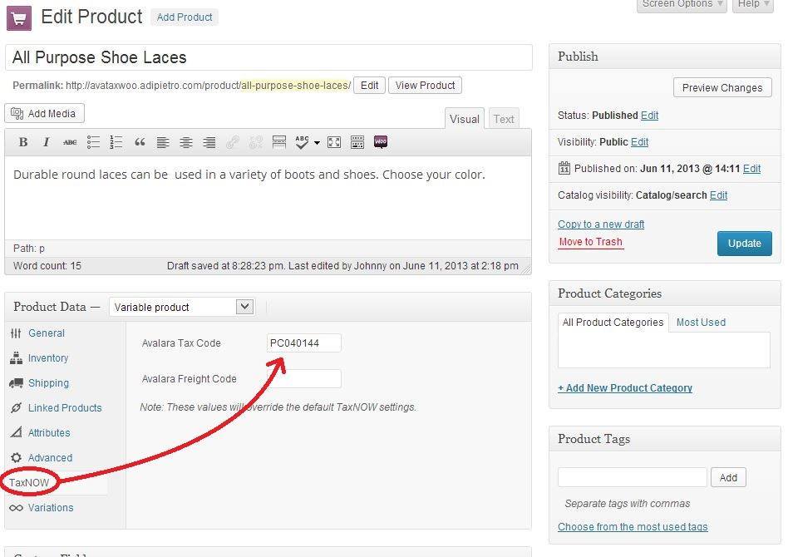This screenshot has width=788, height=557.
Task: Click the Add Media button
Action: click(x=44, y=113)
